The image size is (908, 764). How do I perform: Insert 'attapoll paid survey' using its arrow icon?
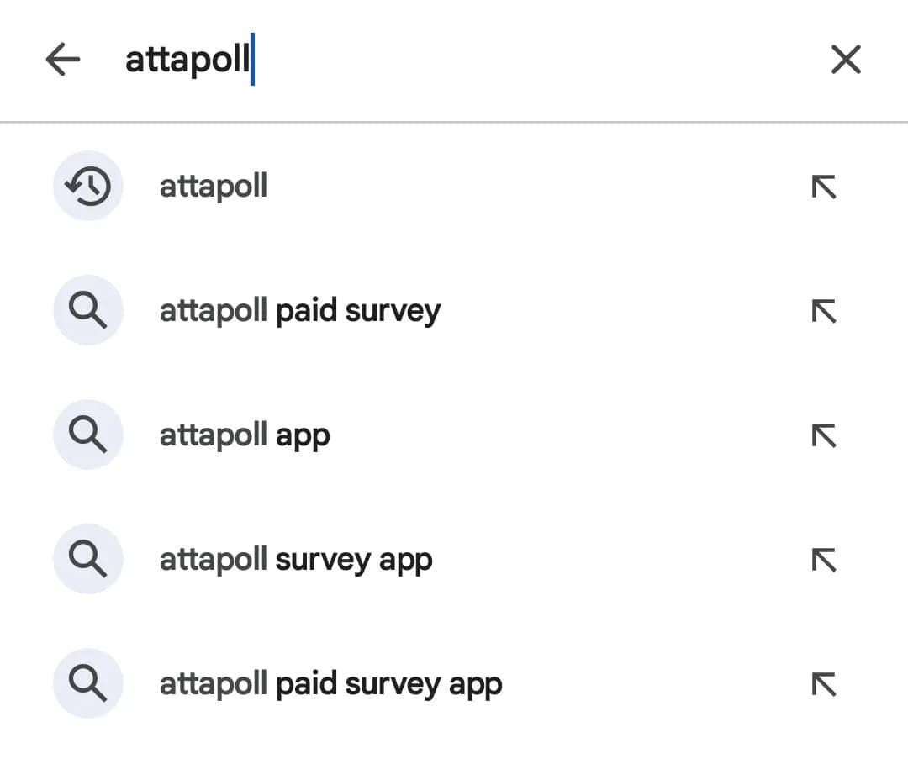point(823,312)
